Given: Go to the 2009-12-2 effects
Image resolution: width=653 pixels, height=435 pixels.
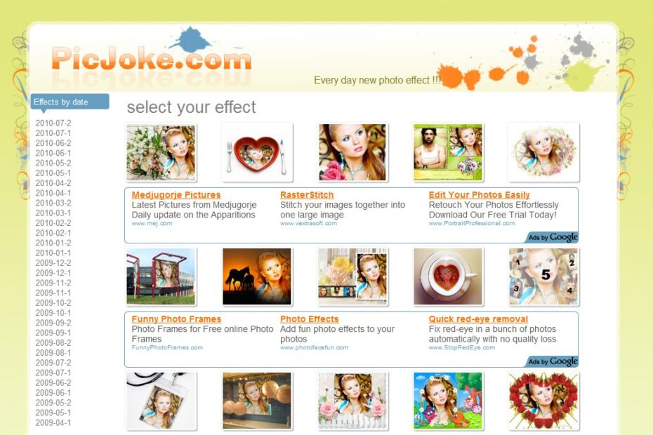Looking at the screenshot, I should [x=53, y=263].
